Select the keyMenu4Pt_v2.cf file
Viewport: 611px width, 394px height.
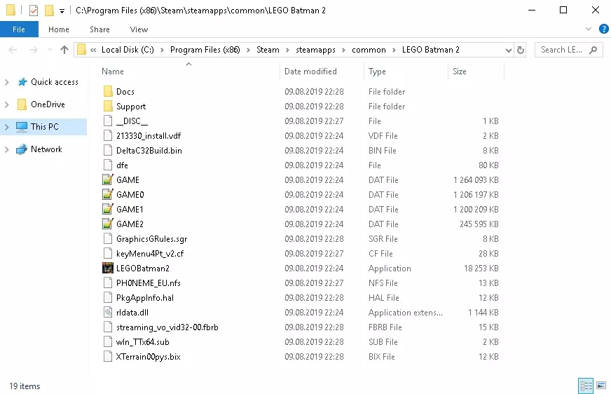(x=150, y=254)
